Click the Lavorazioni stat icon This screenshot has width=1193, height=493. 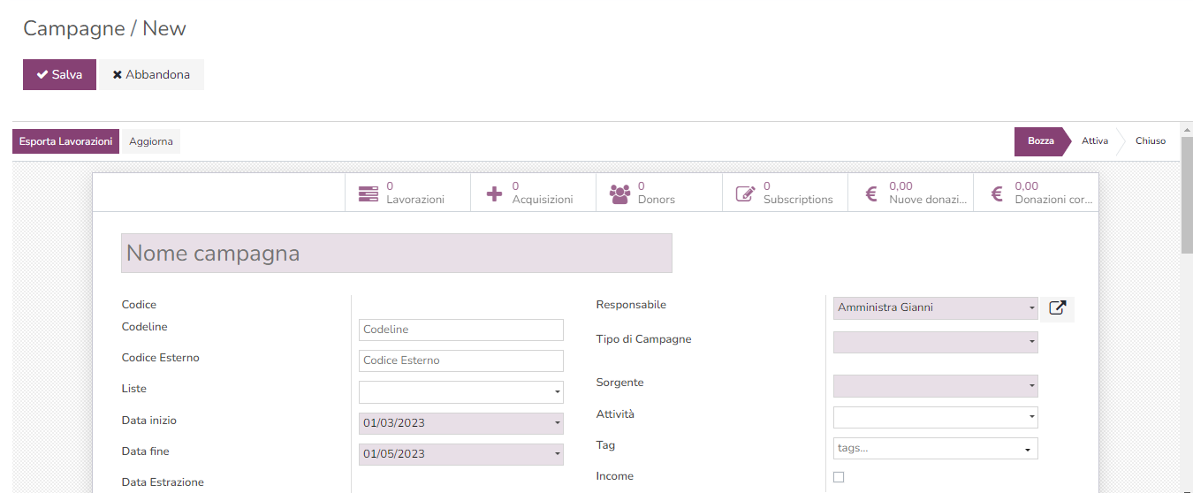point(368,193)
